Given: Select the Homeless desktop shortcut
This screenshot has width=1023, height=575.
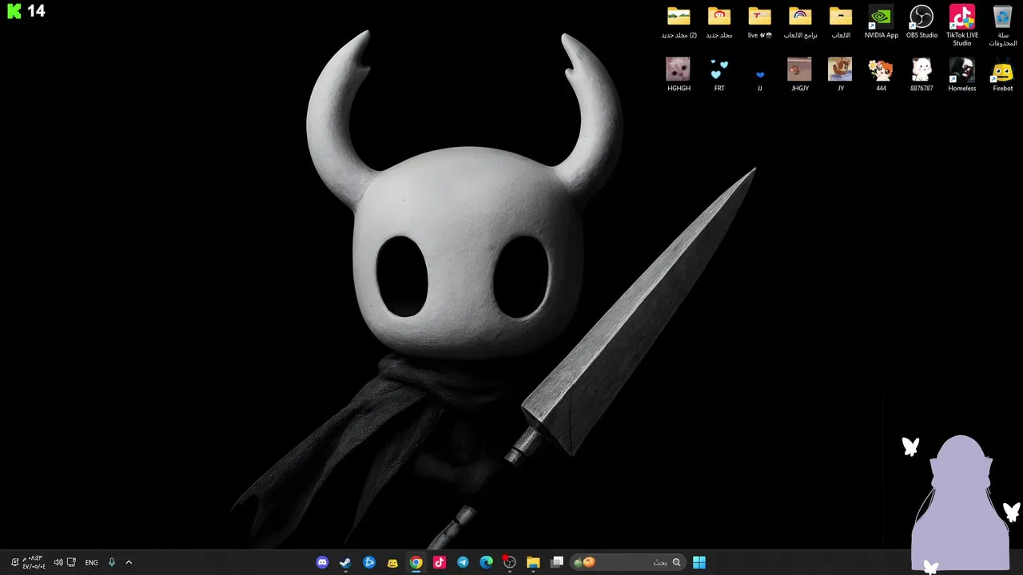Looking at the screenshot, I should (x=962, y=75).
